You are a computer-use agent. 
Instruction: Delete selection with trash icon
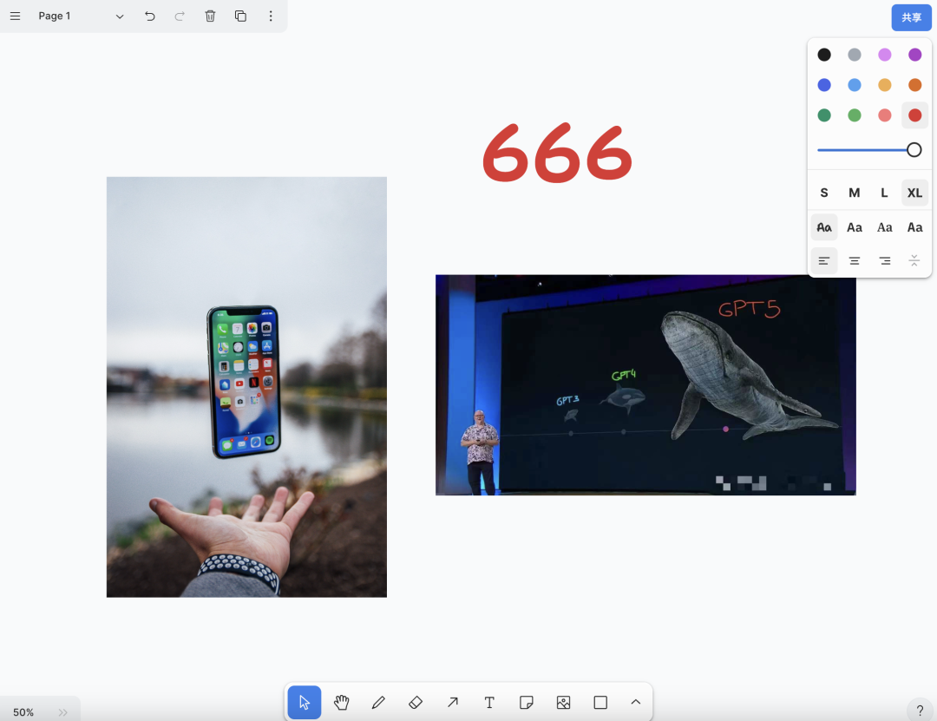pos(210,16)
